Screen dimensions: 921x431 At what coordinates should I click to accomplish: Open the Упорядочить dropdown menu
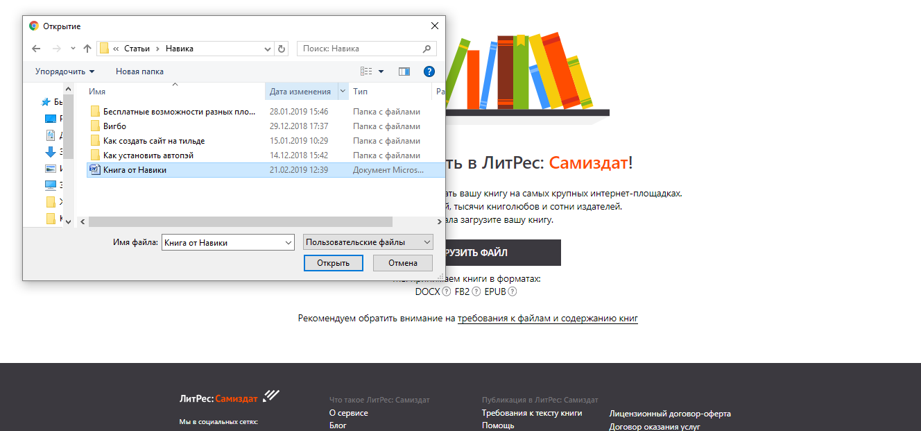point(64,71)
